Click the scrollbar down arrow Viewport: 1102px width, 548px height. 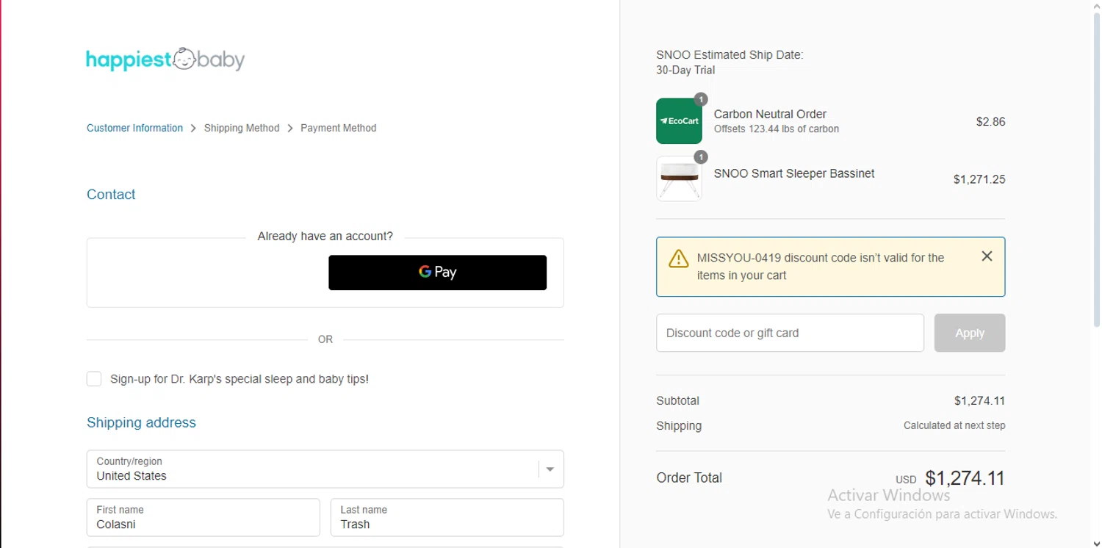coord(1097,543)
